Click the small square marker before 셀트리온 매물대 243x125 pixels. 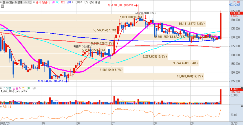pos(1,2)
